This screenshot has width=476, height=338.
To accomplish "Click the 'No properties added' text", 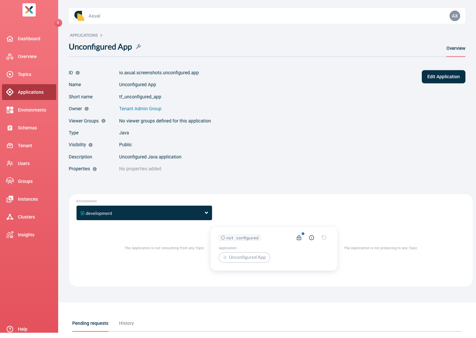I will [140, 169].
